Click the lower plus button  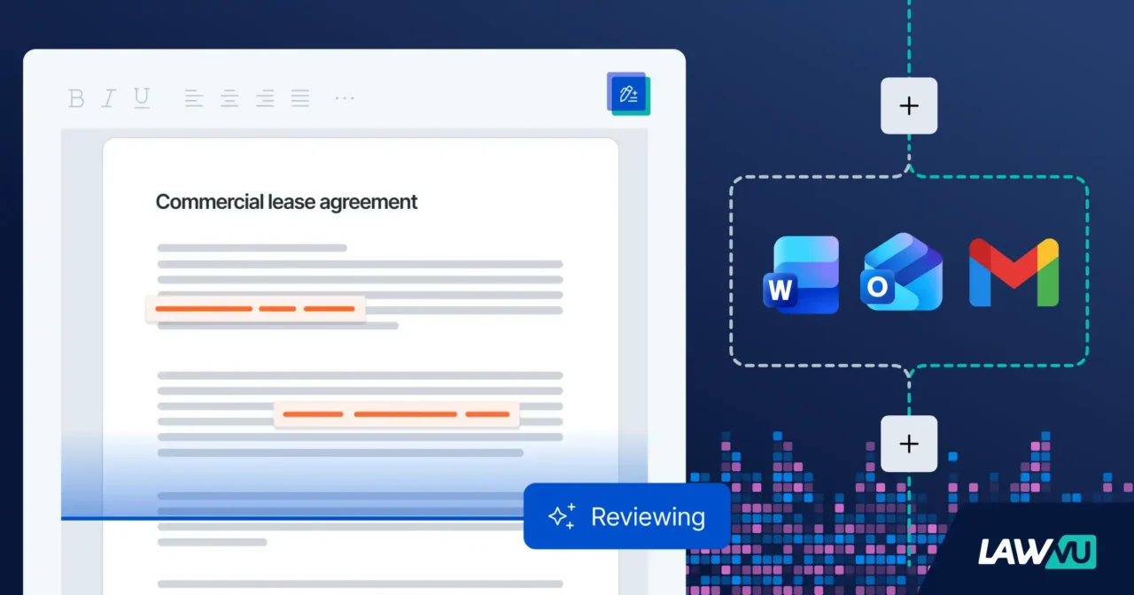909,444
